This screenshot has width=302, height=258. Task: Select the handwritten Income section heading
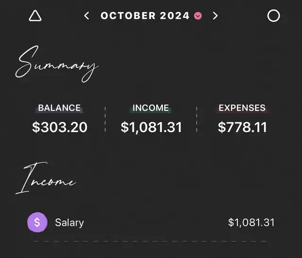pos(45,180)
